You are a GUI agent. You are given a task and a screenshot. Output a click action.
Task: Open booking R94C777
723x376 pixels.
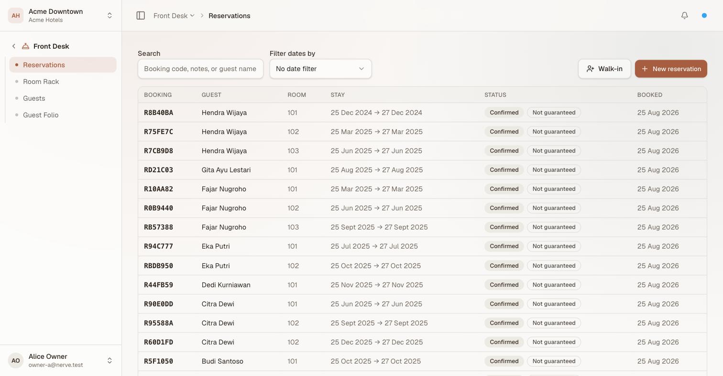coord(158,246)
